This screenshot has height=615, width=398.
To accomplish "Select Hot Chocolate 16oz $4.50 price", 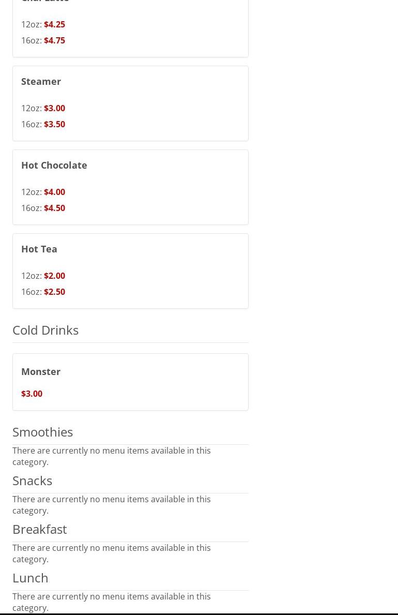I will pyautogui.click(x=54, y=208).
